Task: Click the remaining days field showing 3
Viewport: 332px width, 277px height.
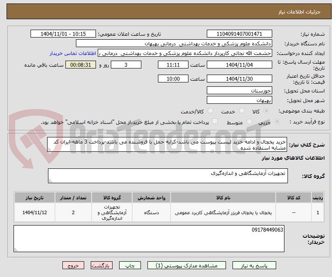Action: pos(126,65)
